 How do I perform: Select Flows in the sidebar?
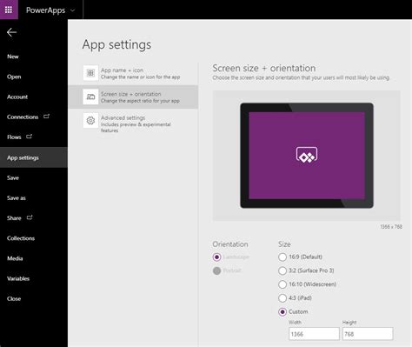tap(14, 137)
